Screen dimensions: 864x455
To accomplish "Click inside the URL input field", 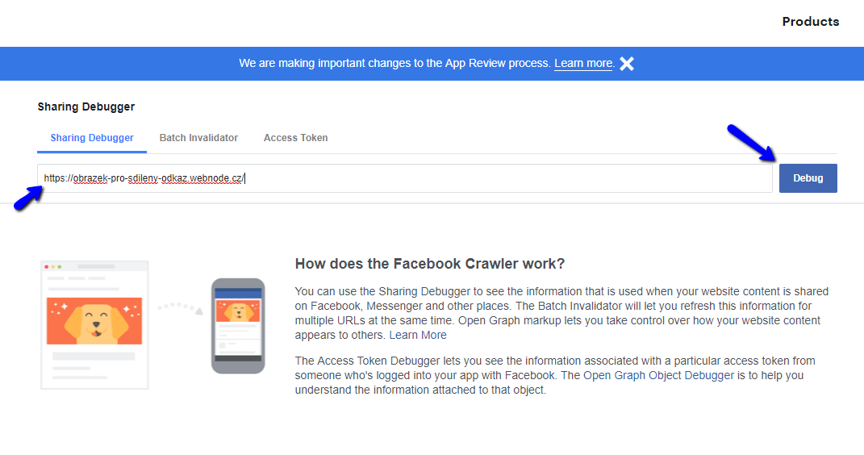I will [x=405, y=178].
